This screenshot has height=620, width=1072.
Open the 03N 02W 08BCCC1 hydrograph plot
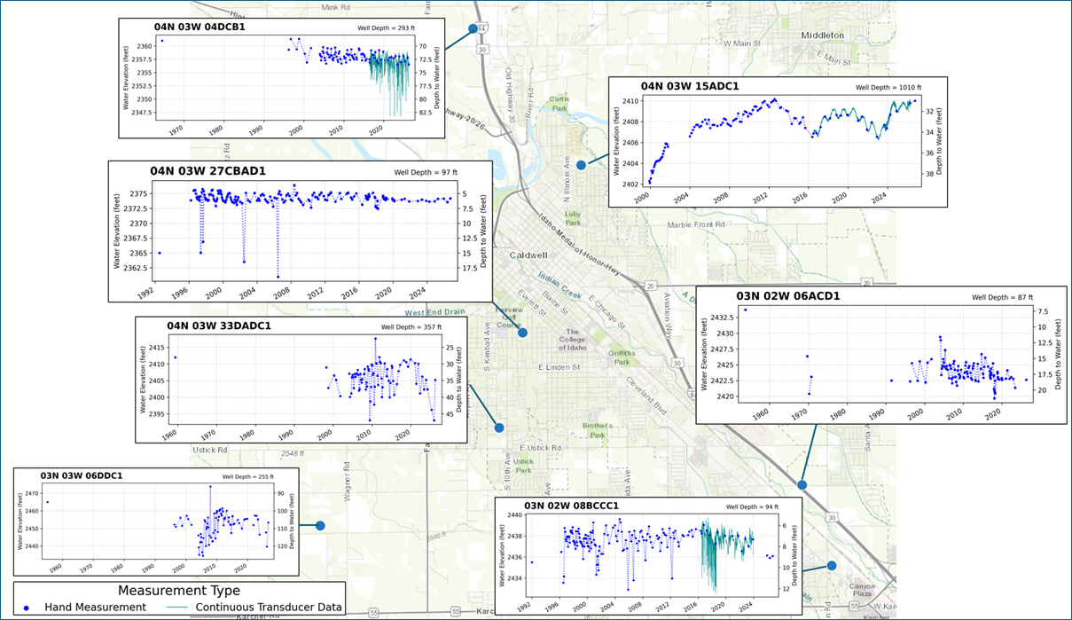648,556
